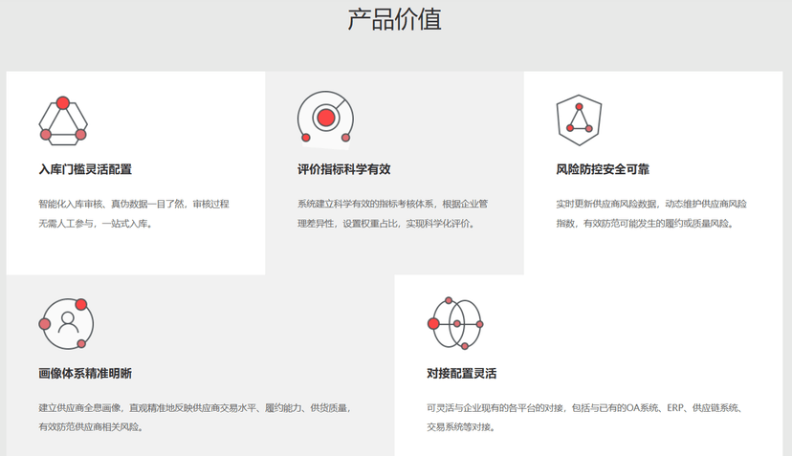Click the 对接配置灵活 title
792x456 pixels.
(x=462, y=373)
